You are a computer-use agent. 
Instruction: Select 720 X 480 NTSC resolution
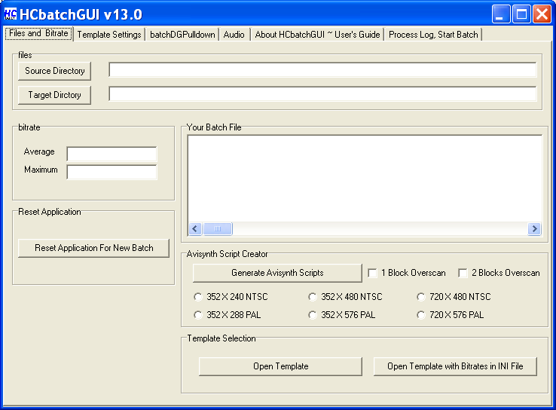click(x=421, y=297)
